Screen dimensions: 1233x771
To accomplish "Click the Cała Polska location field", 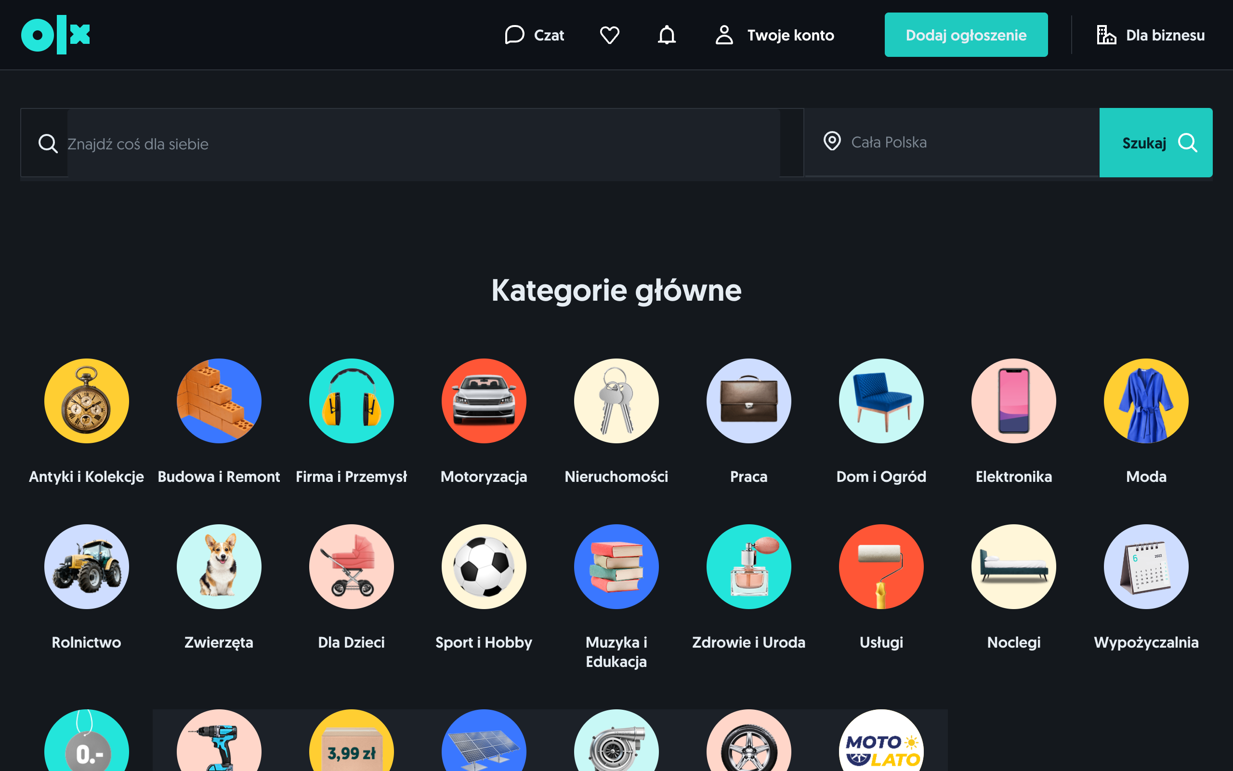I will point(952,142).
